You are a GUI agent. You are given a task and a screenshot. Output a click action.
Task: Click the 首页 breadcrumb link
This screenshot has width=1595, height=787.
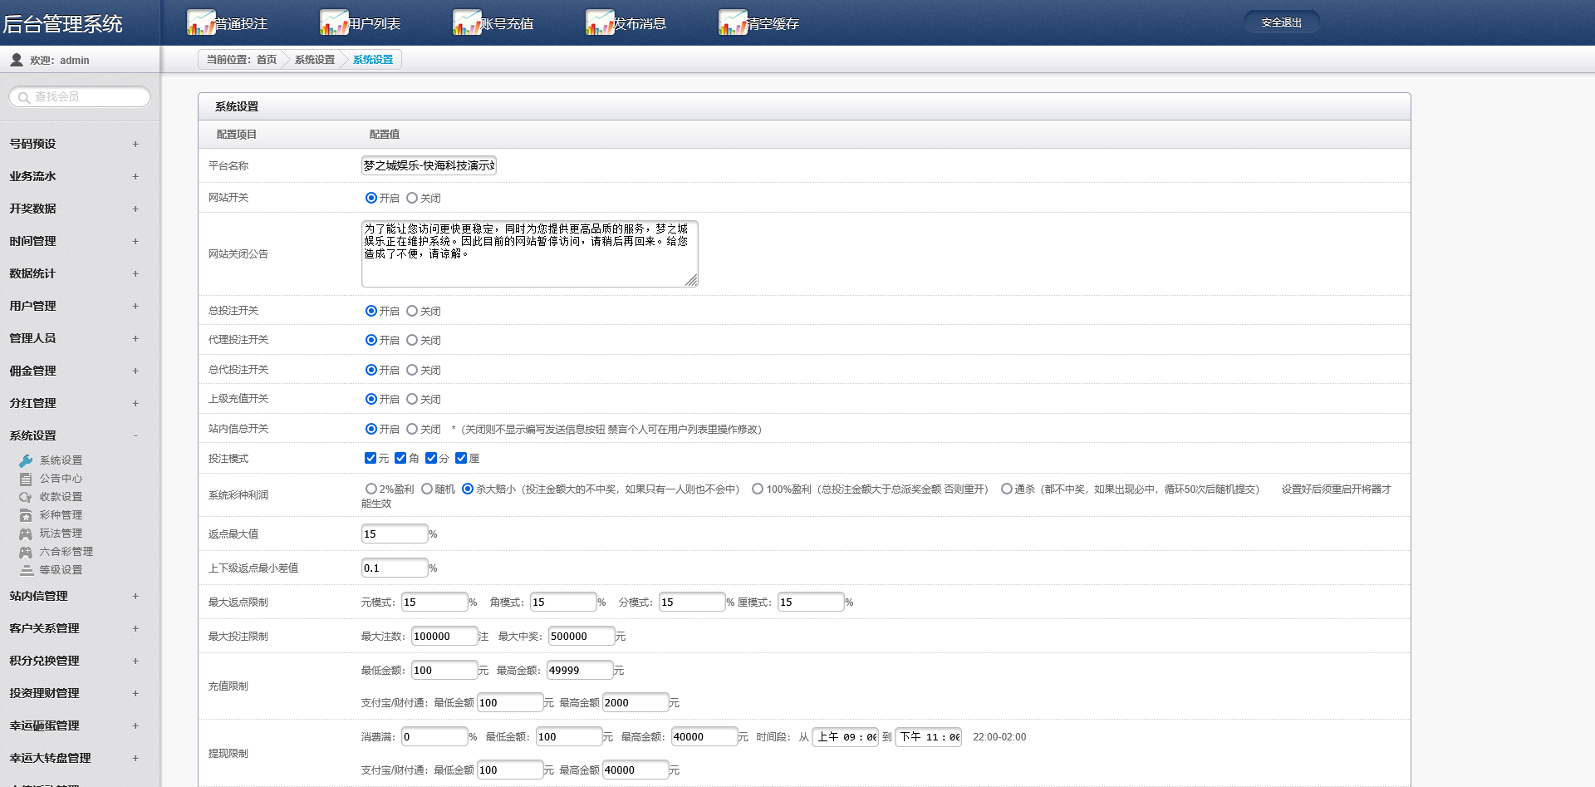click(266, 60)
